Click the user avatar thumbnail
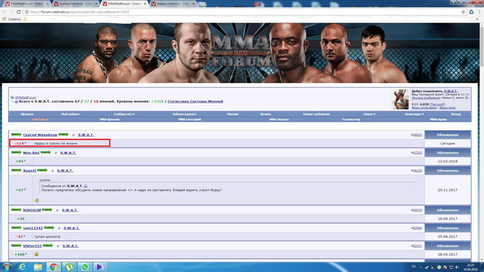 (x=400, y=99)
